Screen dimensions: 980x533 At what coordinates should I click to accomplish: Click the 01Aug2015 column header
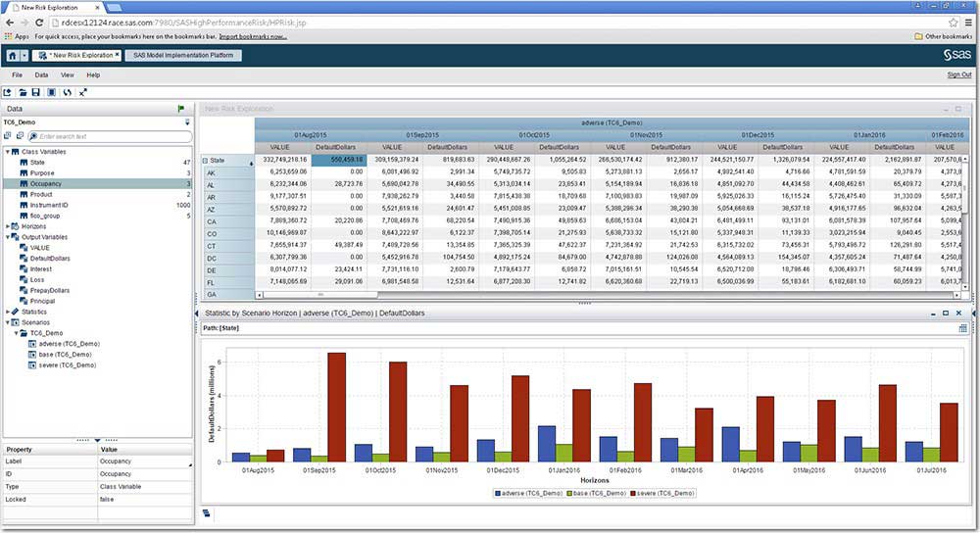311,135
